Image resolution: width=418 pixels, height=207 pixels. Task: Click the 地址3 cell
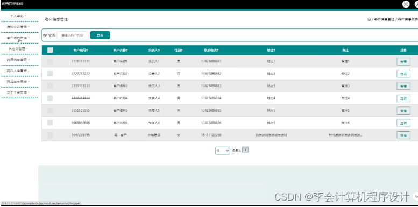click(271, 86)
